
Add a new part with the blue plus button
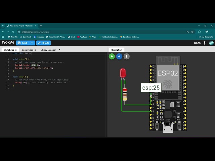pos(119,56)
